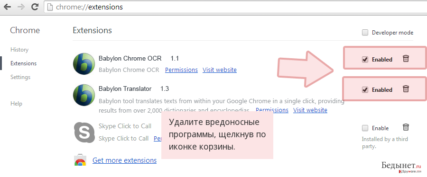427x177 pixels.
Task: Open the Get more extensions link
Action: 124,160
